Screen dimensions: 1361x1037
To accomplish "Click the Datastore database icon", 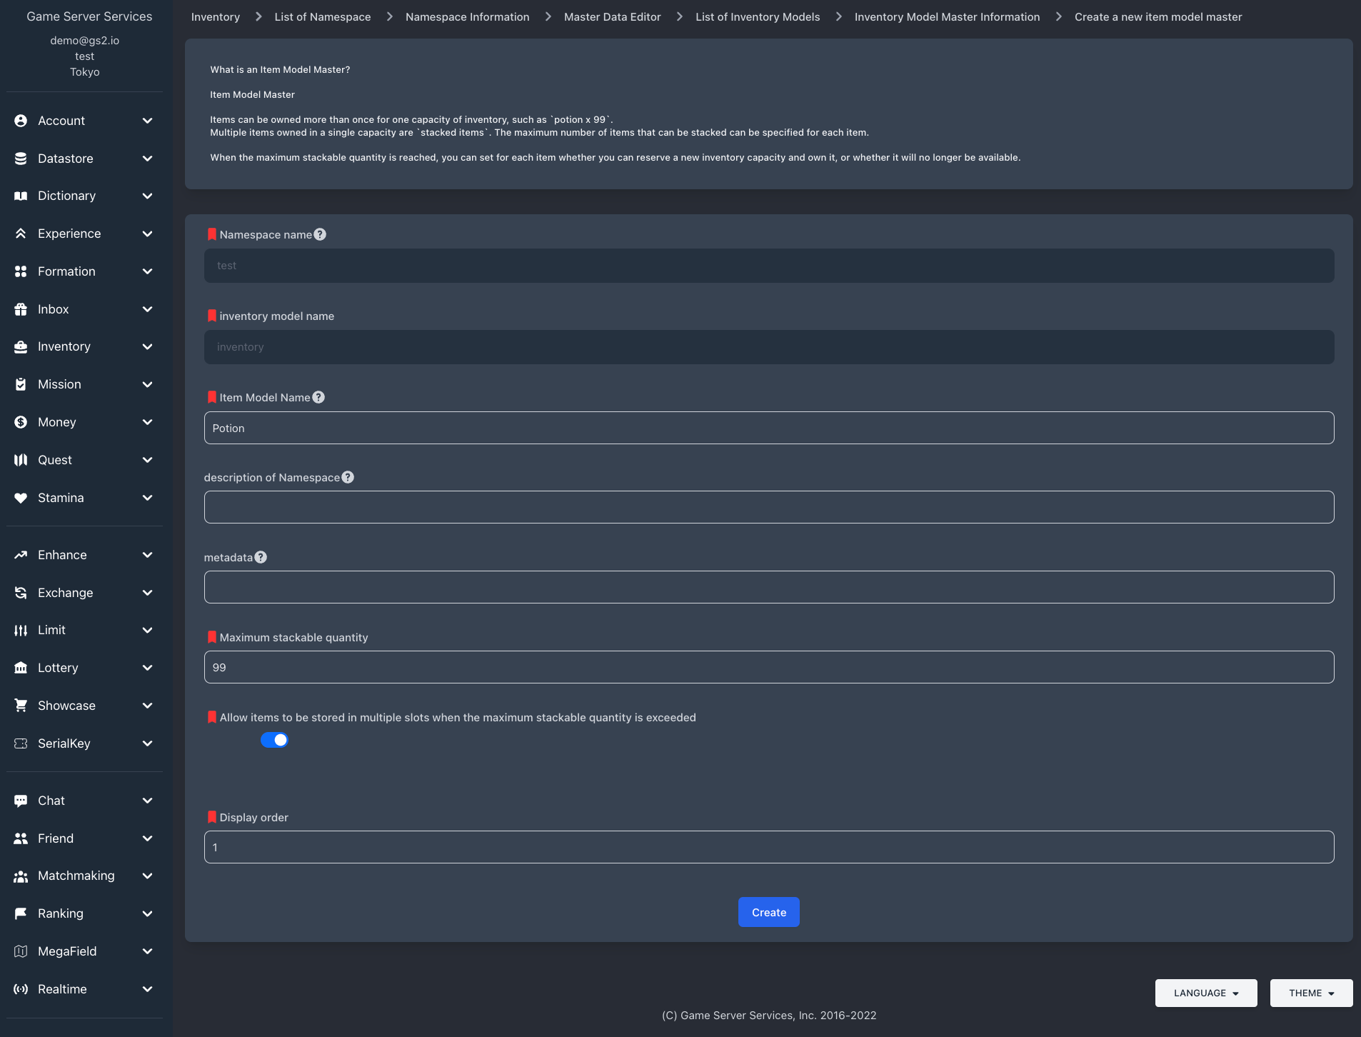I will coord(21,159).
